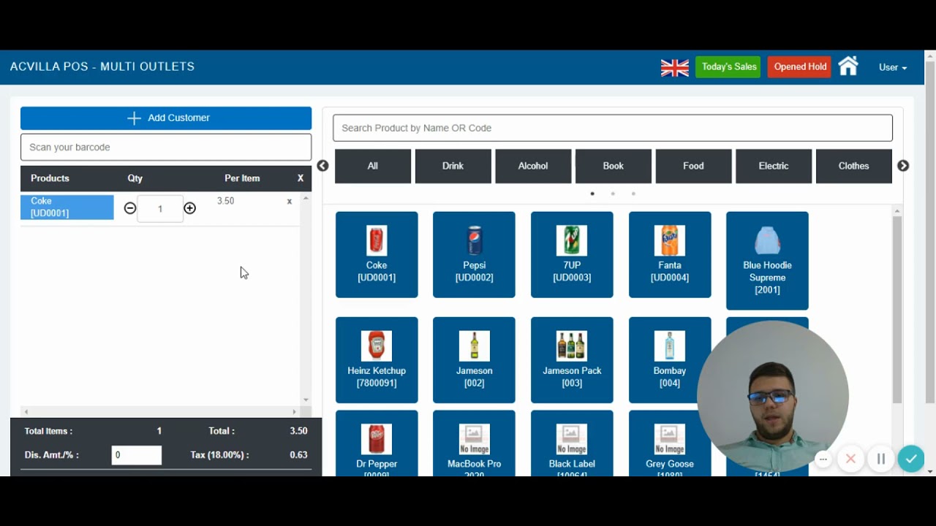
Task: Click the recorder pause button
Action: pyautogui.click(x=880, y=459)
